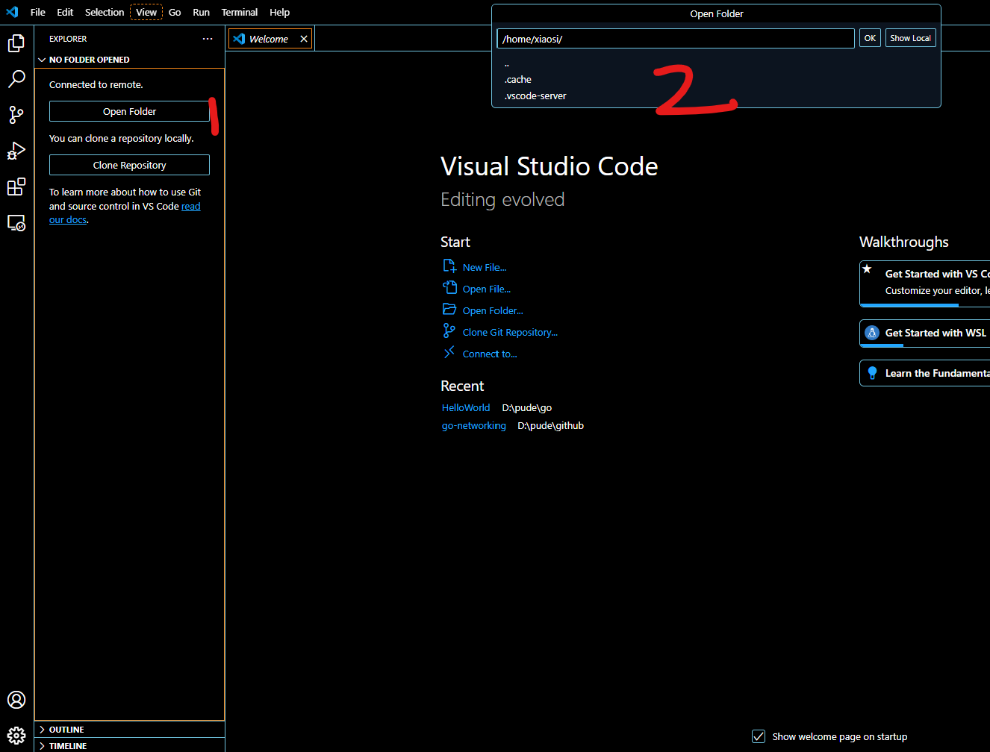Open the Manage gear icon
The height and width of the screenshot is (752, 990).
pos(16,736)
